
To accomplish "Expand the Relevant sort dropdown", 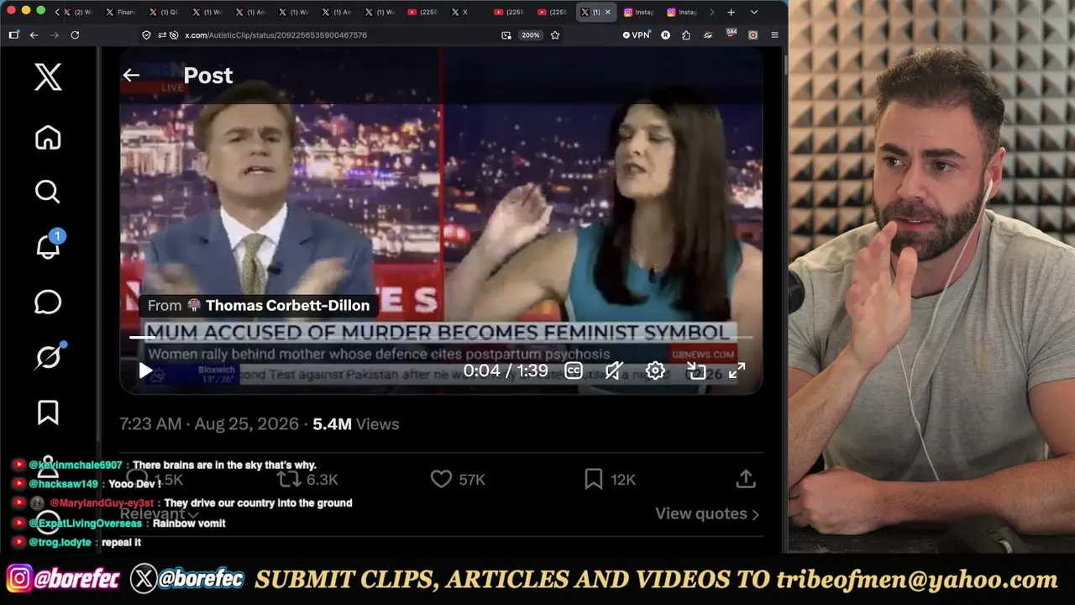I will click(x=160, y=513).
